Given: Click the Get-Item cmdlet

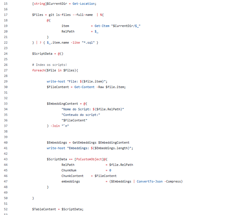Looking at the screenshot, I should [x=102, y=26].
